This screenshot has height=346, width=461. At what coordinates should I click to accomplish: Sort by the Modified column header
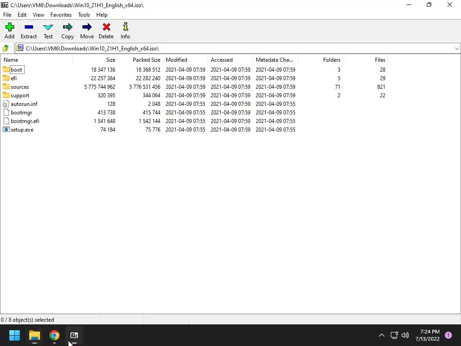185,60
